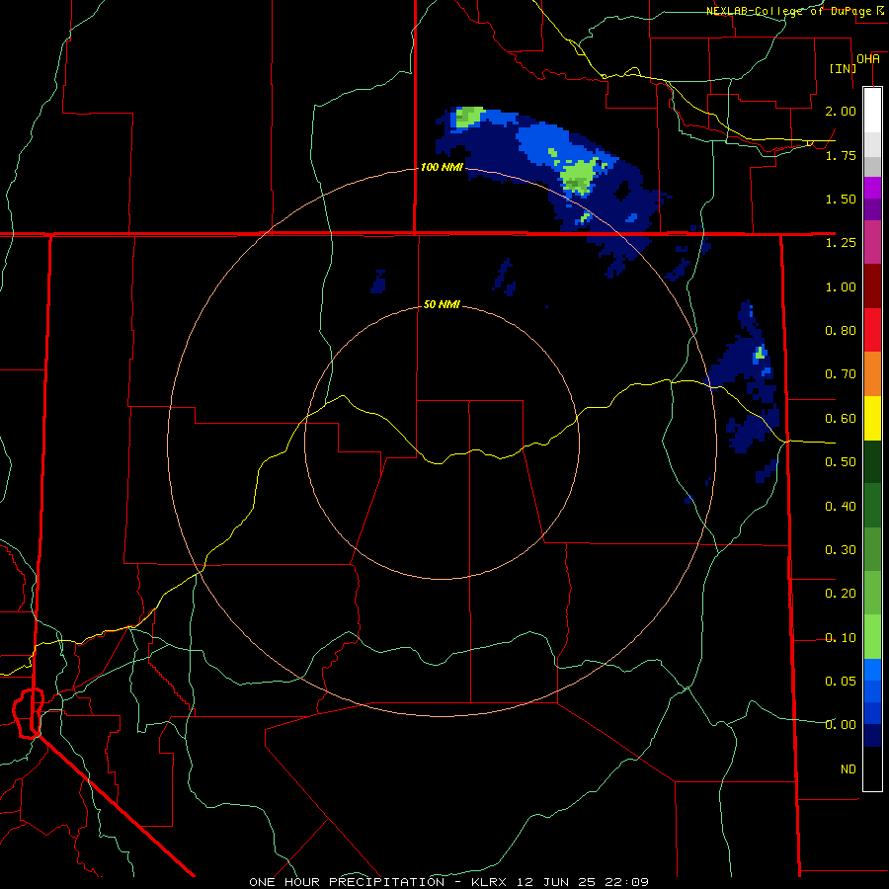This screenshot has width=889, height=889.
Task: Select the 1.50 legend value
Action: point(841,199)
